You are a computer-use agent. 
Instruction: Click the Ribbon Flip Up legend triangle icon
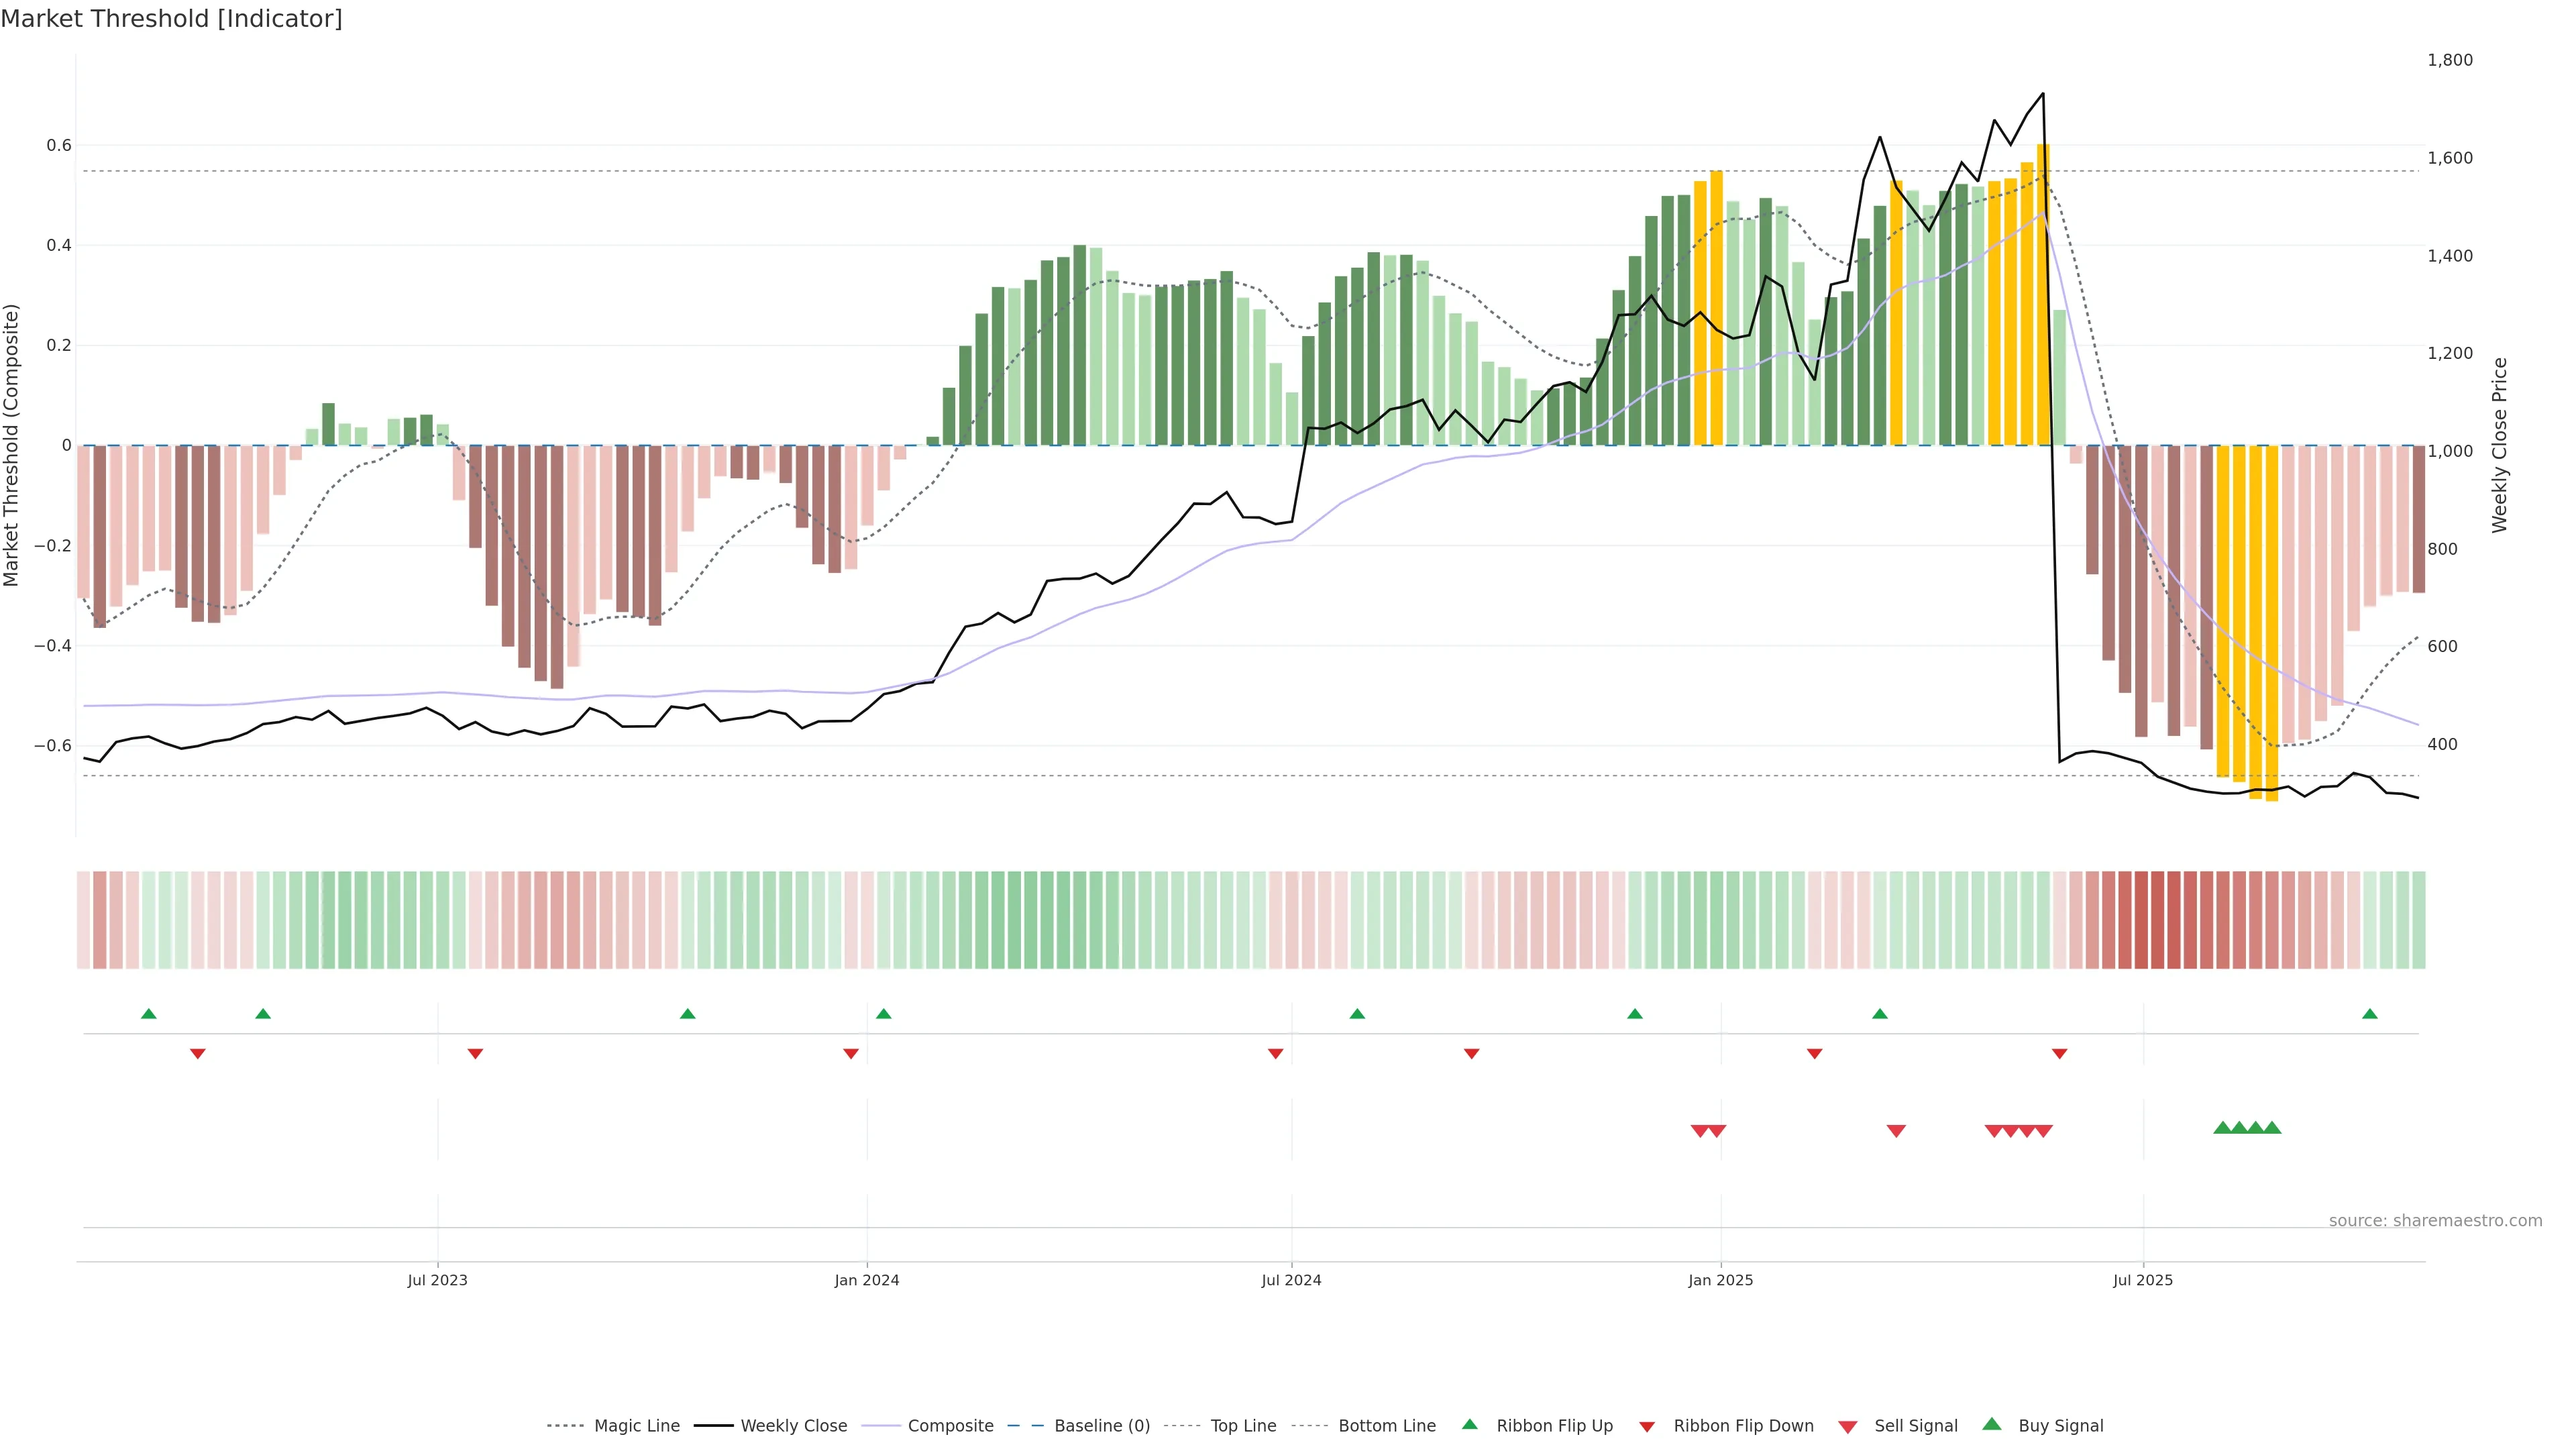click(1469, 1424)
